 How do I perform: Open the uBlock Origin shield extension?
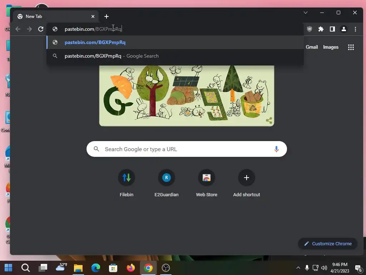[310, 29]
